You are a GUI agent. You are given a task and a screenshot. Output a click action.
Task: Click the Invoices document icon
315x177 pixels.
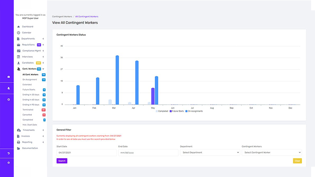(x=18, y=136)
